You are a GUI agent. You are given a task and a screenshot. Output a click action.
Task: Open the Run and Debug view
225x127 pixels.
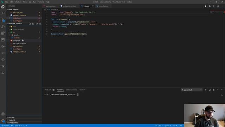(3, 27)
